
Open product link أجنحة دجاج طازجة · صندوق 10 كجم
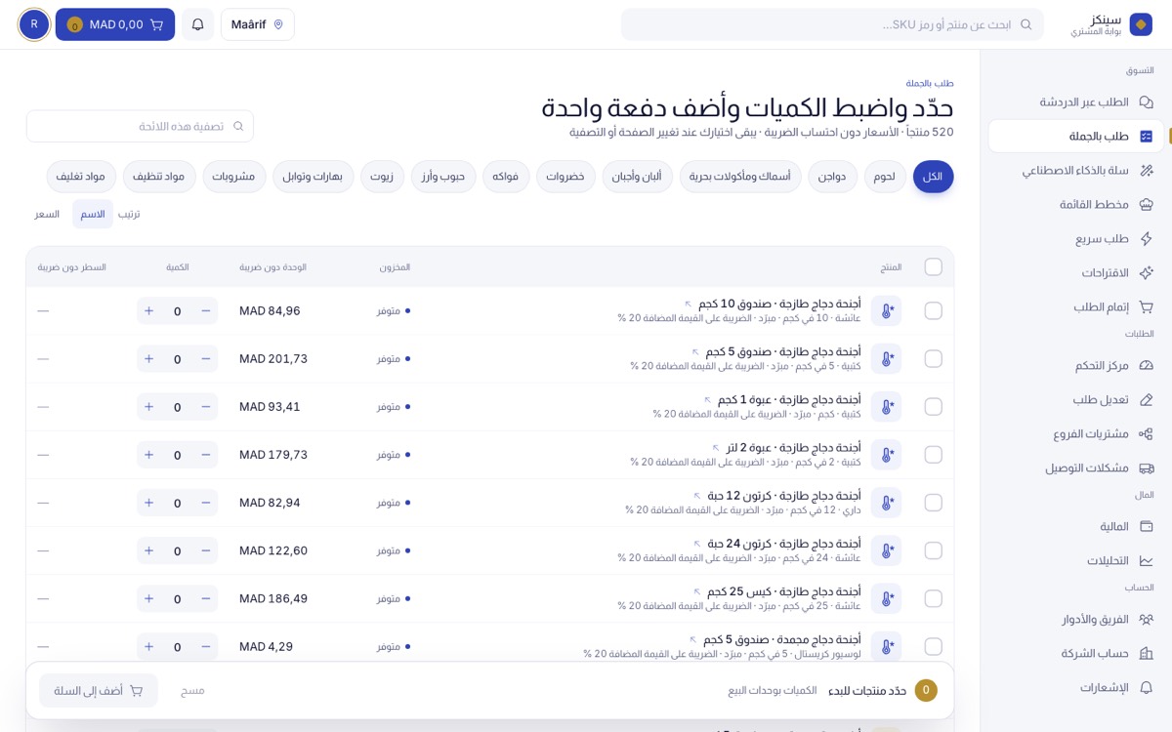coord(773,304)
